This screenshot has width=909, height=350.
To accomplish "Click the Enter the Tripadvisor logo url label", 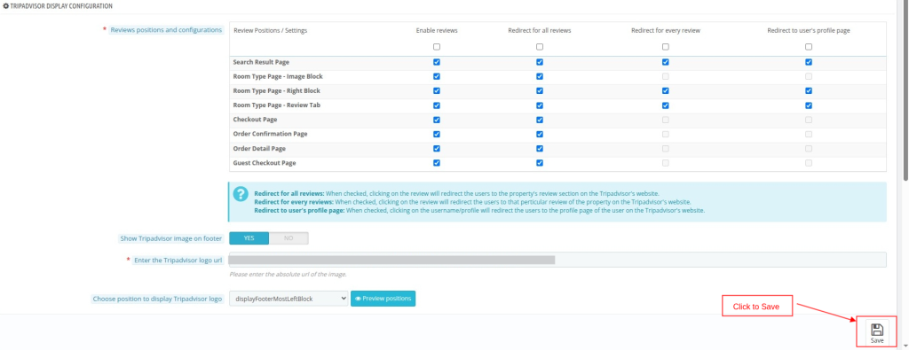I will tap(178, 261).
